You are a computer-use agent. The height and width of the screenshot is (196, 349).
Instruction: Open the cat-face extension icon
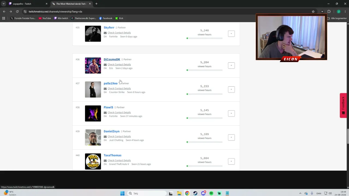[322, 11]
